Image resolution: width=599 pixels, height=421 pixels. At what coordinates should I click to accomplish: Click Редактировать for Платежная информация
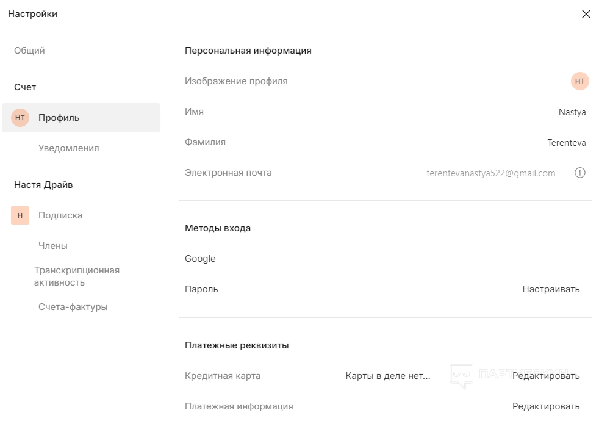[x=546, y=406]
